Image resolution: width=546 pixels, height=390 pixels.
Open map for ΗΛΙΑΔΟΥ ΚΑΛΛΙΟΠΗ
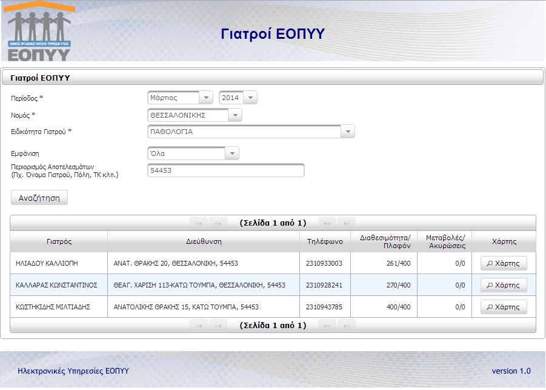(504, 263)
